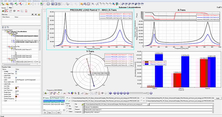Open dropdown arrow beside first bottom toolbar icon
This screenshot has height=117, width=222.
click(x=48, y=93)
